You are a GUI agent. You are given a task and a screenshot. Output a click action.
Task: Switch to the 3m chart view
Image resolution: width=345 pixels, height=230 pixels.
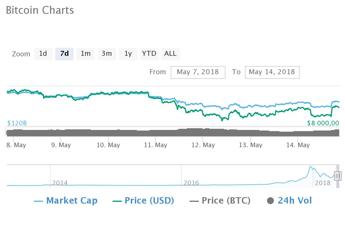pos(107,54)
